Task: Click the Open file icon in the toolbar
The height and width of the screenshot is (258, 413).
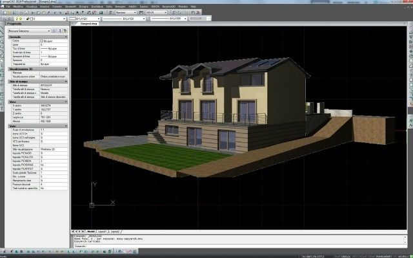Action: (9, 12)
